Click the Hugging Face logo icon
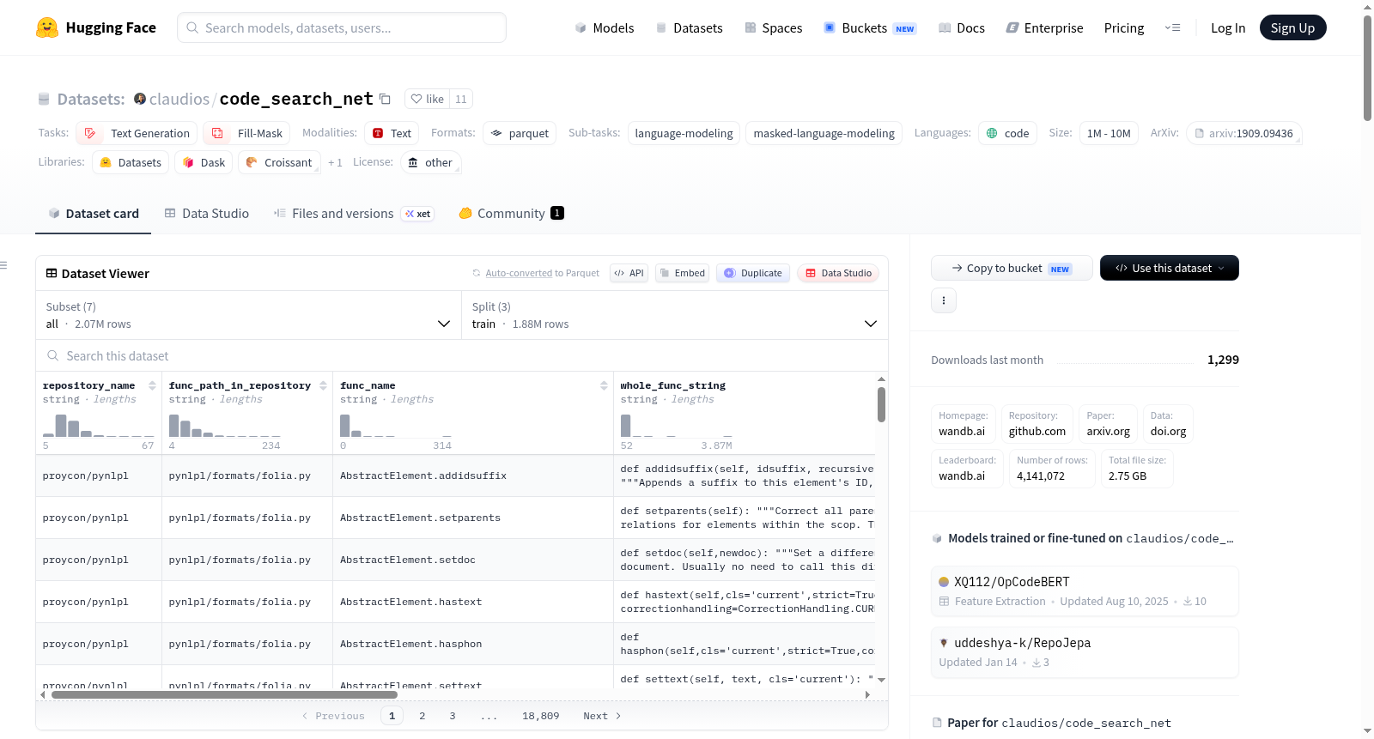The width and height of the screenshot is (1374, 739). tap(47, 27)
